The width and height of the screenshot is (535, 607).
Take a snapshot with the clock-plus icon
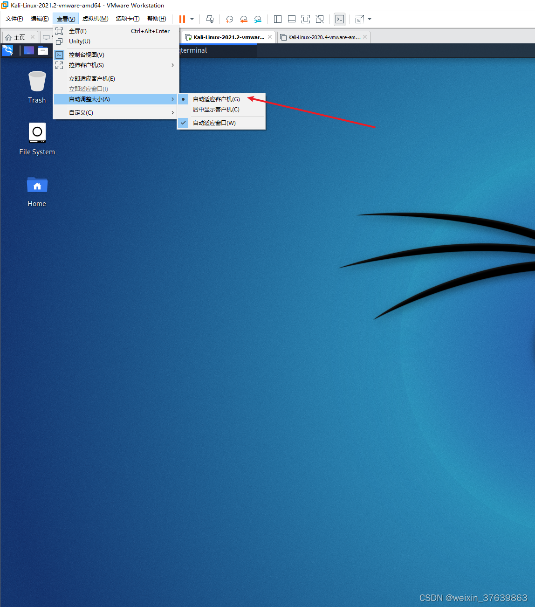pyautogui.click(x=229, y=19)
